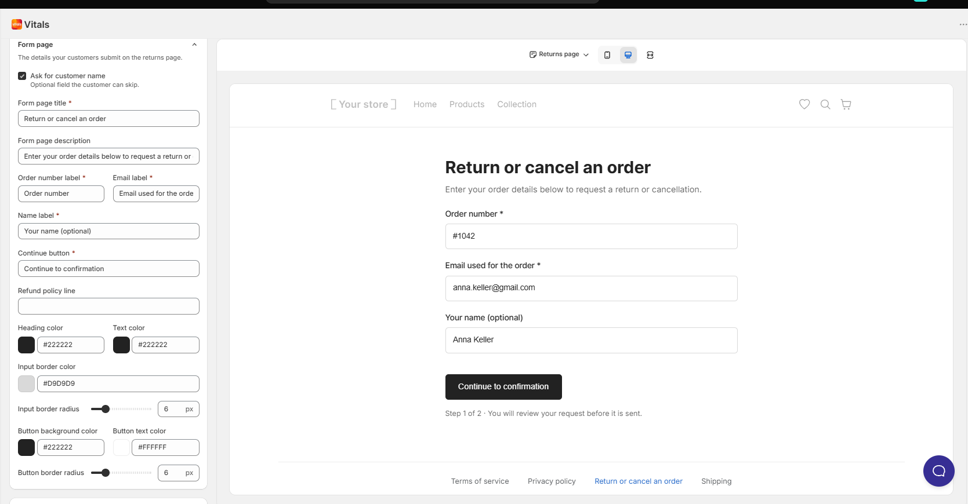Select desktop preview icon
Image resolution: width=968 pixels, height=504 pixels.
coord(628,55)
